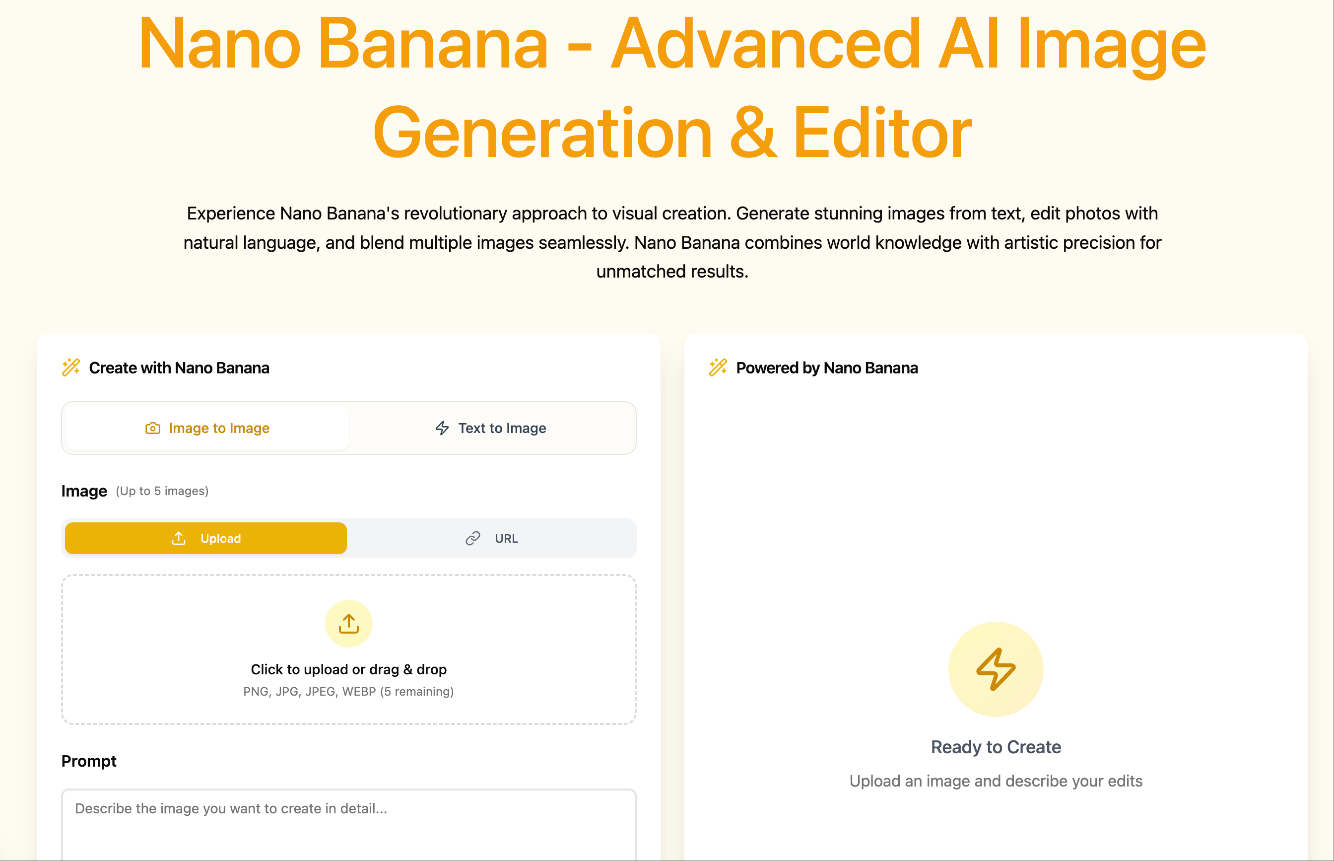
Task: Click the lightning icon on Text to Image
Action: tap(442, 428)
